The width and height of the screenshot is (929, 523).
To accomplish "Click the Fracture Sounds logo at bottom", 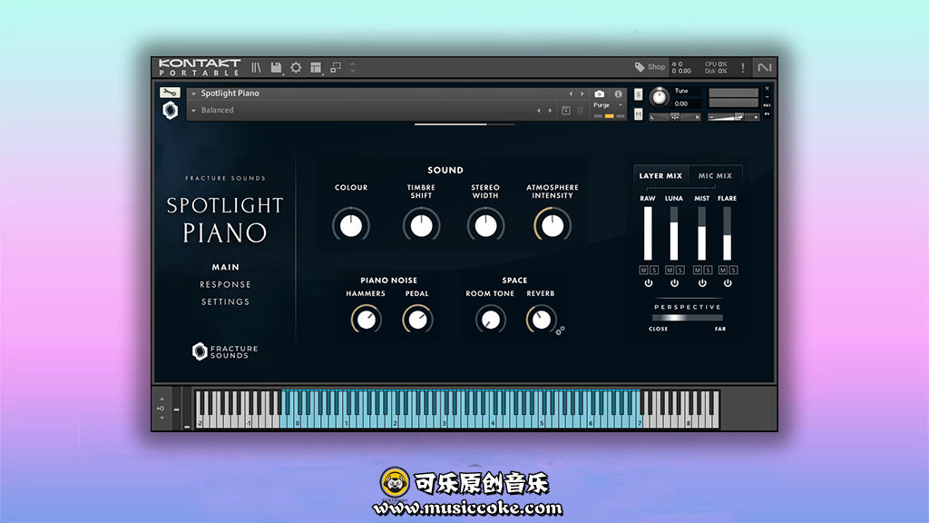I will click(225, 351).
